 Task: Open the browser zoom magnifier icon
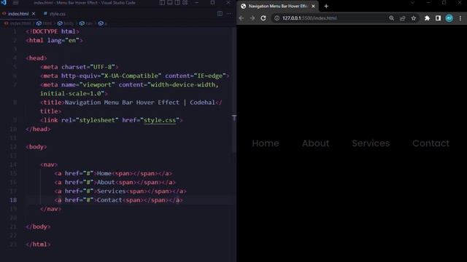point(391,18)
